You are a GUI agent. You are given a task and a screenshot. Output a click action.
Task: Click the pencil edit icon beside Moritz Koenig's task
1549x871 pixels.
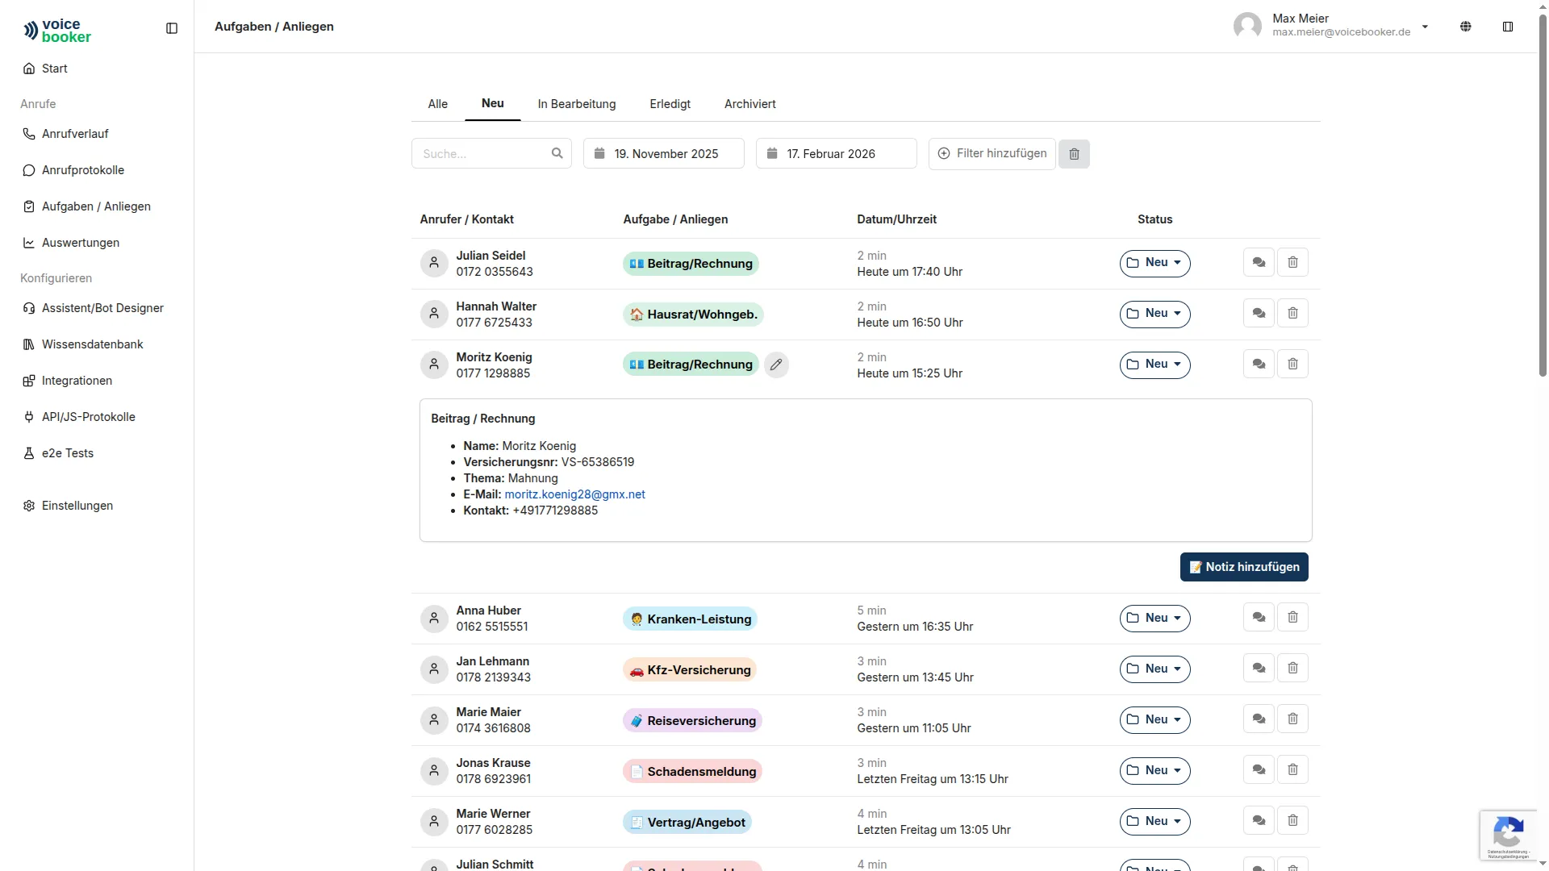pyautogui.click(x=776, y=365)
